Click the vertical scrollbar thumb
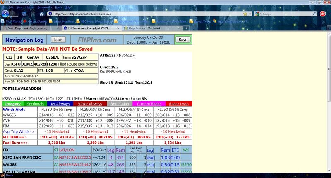331x178 pixels. pos(329,69)
